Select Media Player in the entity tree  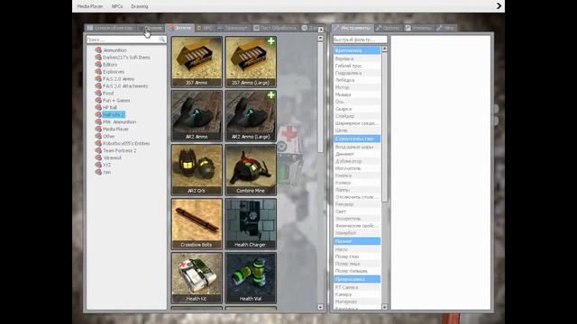tap(115, 129)
